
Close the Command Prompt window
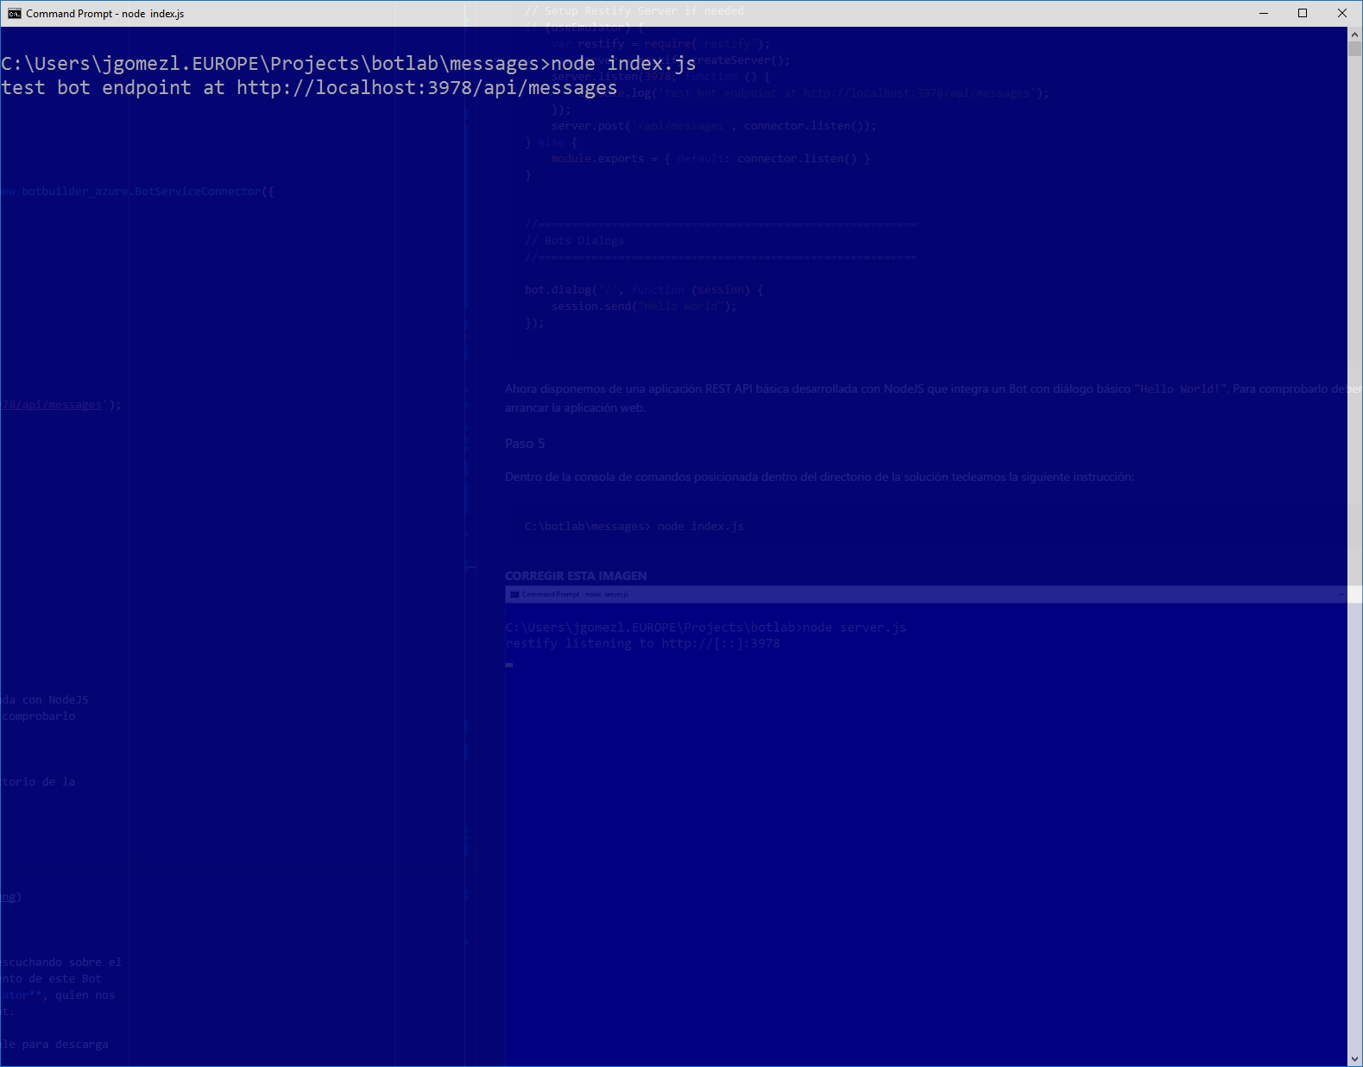1342,13
